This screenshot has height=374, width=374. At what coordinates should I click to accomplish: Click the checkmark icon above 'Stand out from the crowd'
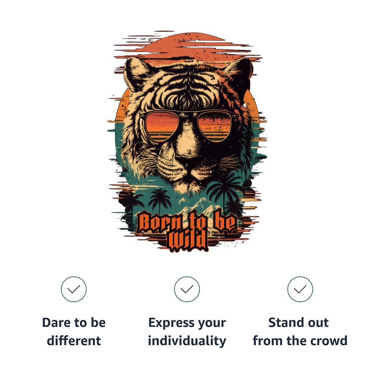pyautogui.click(x=300, y=289)
